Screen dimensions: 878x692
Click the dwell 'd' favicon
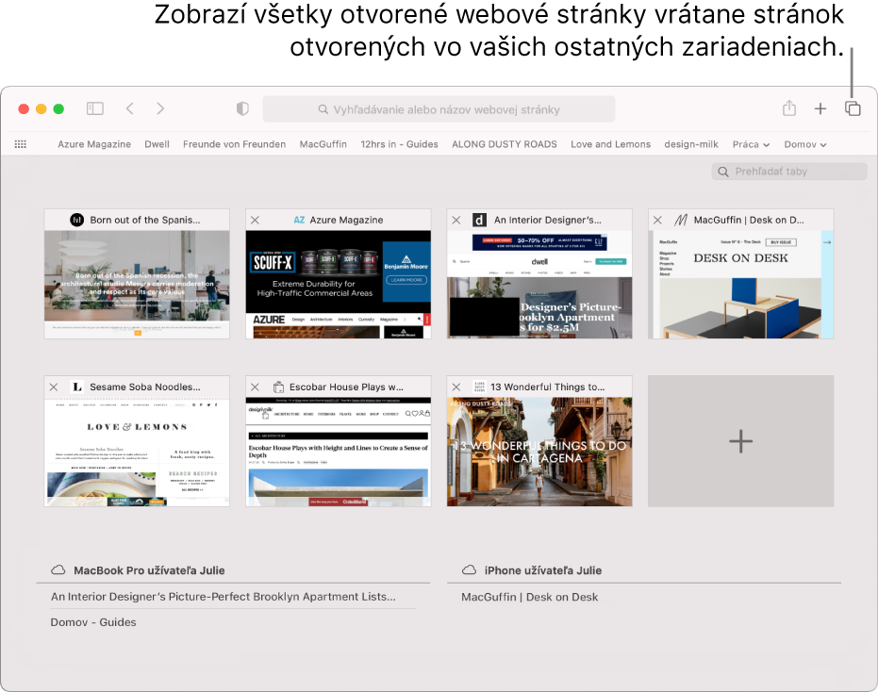(479, 220)
